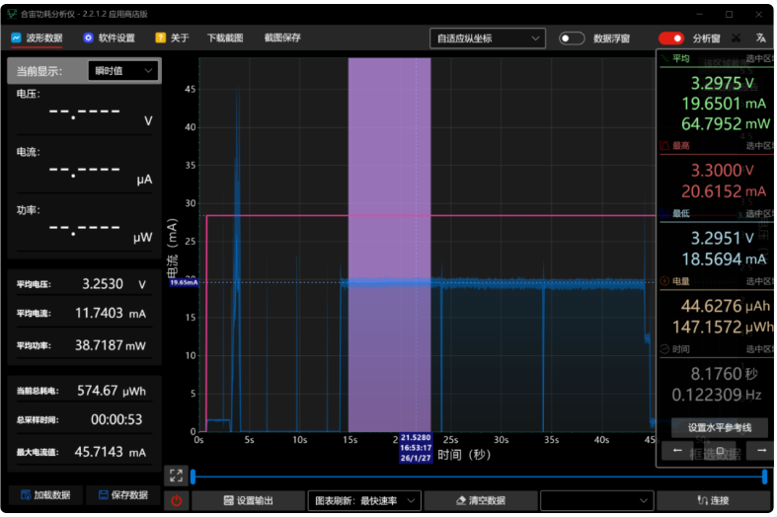Open the 设置输出 output settings button
Viewport: 777px width, 517px height.
(x=248, y=500)
